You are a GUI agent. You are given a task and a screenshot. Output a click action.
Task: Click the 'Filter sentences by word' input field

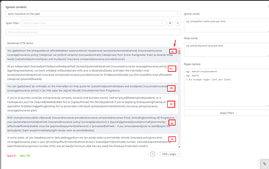(x=93, y=32)
